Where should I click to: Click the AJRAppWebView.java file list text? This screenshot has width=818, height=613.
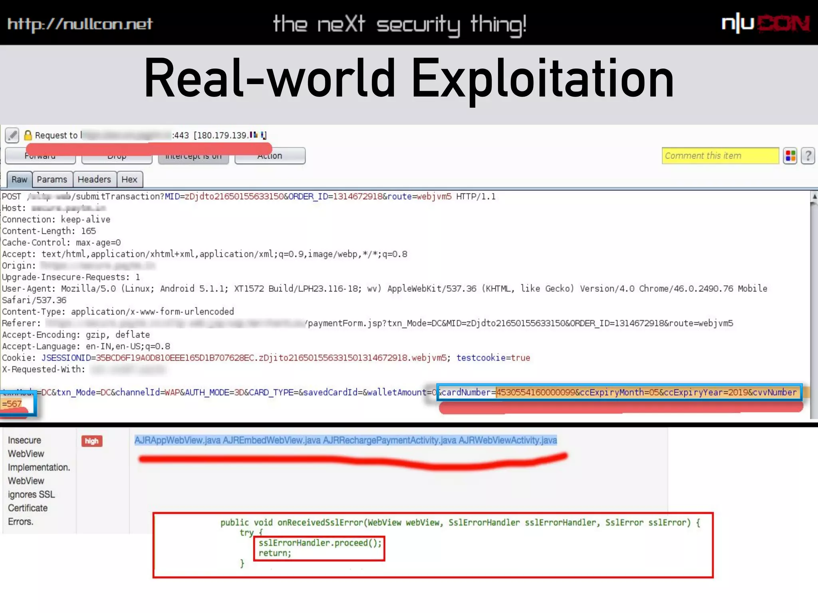(346, 440)
